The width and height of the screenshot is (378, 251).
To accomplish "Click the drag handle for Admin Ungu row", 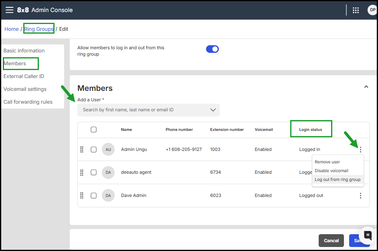I will coord(82,149).
